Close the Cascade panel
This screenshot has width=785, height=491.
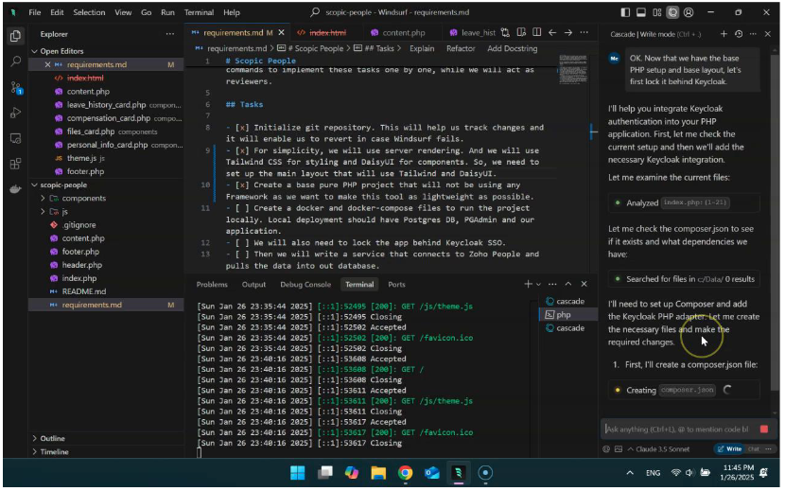coord(768,34)
